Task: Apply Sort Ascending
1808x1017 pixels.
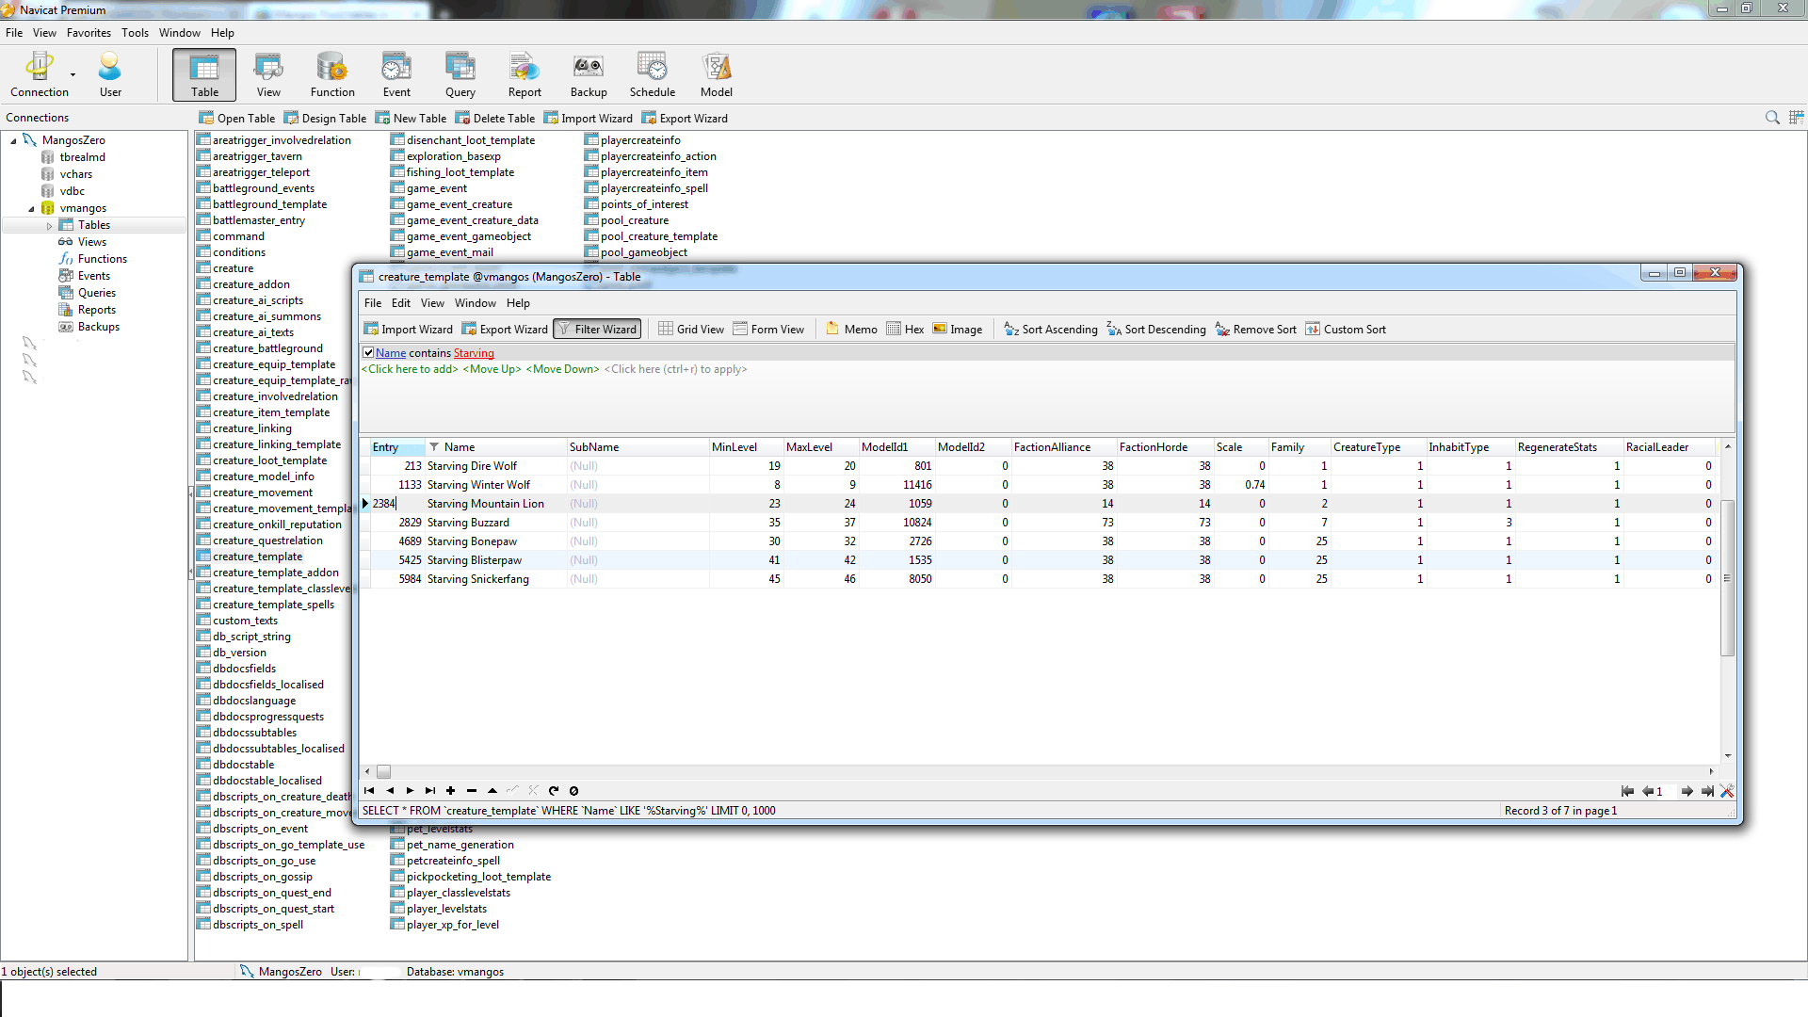Action: tap(1051, 329)
